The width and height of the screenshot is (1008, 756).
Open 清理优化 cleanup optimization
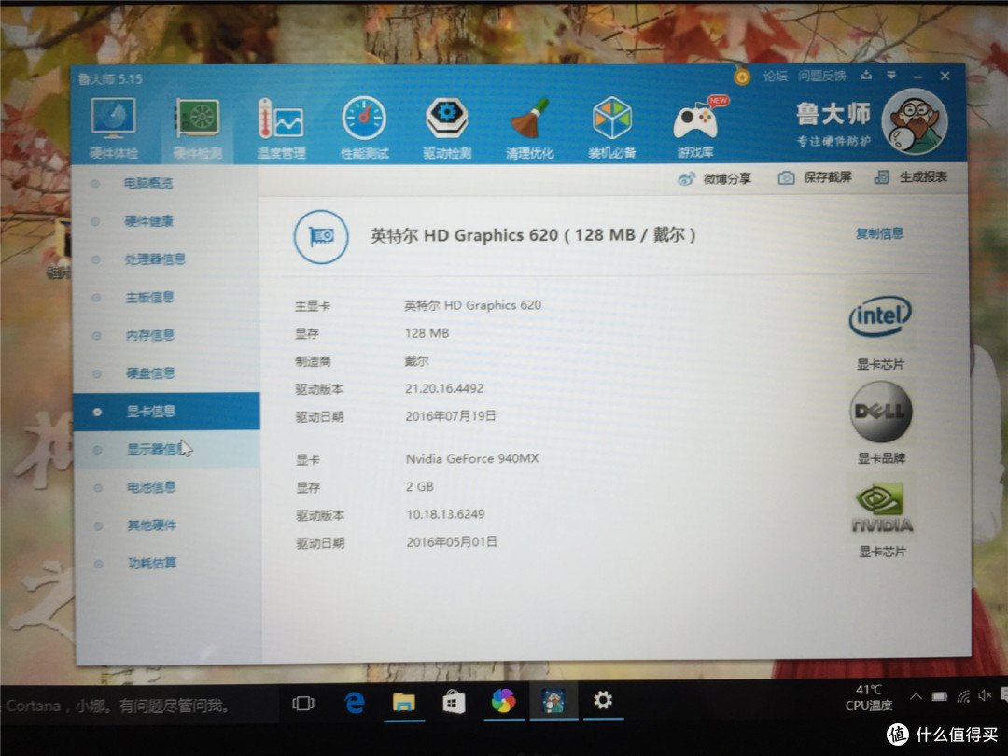529,127
